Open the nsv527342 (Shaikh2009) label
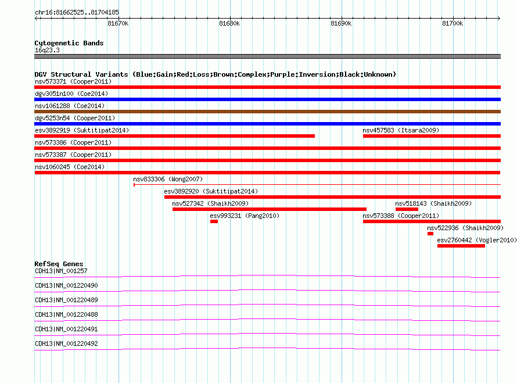517x383 pixels. click(x=210, y=203)
